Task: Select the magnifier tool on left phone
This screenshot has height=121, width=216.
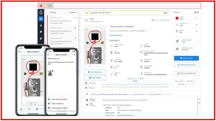Action: tap(29, 109)
